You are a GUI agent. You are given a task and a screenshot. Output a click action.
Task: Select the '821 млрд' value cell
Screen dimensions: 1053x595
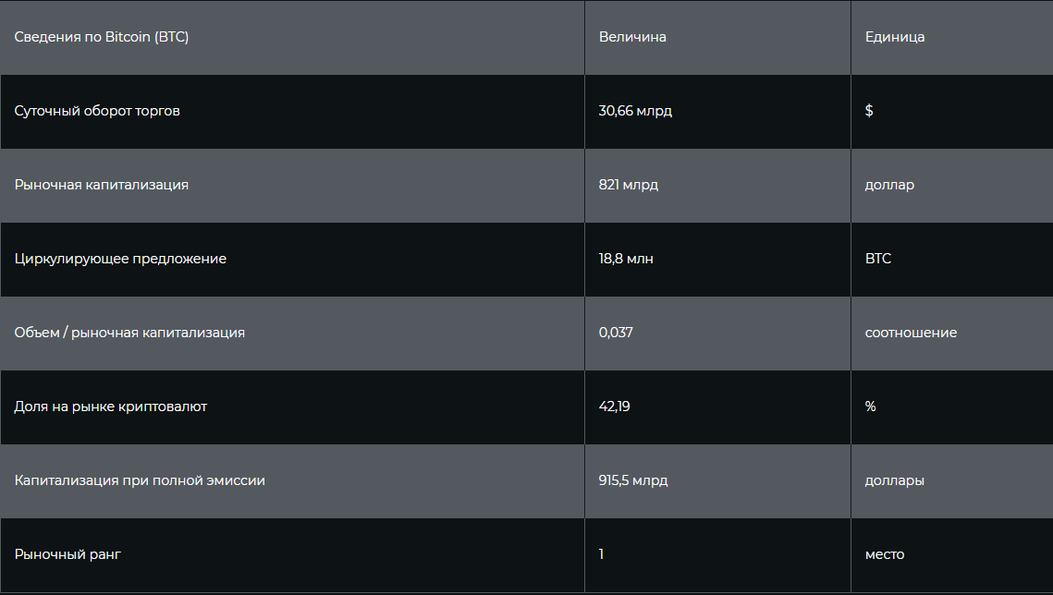[x=629, y=185]
